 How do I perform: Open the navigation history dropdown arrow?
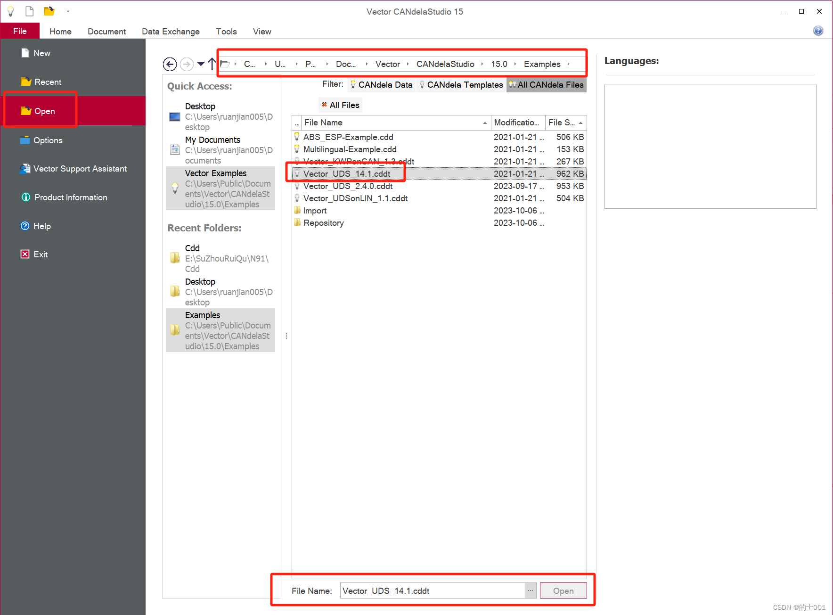click(201, 64)
